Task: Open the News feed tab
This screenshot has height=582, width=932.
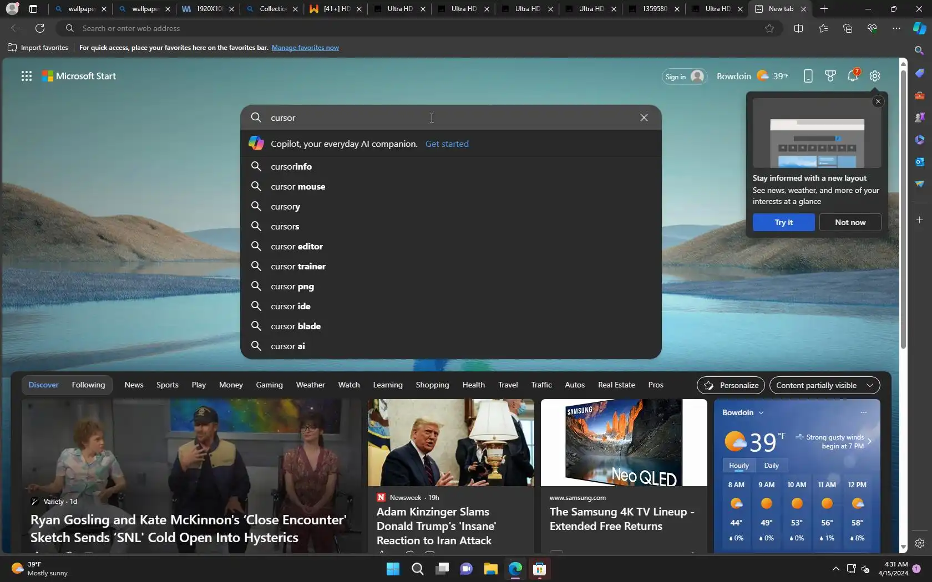Action: [134, 385]
